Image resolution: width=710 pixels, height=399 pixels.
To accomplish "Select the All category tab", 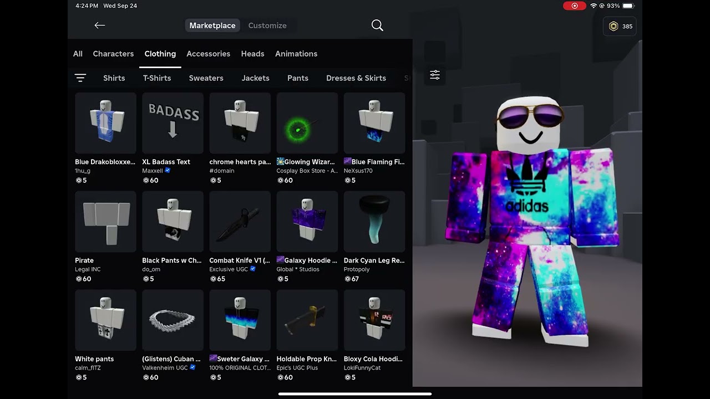I will (78, 54).
